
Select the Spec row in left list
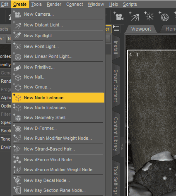[x=5, y=122]
